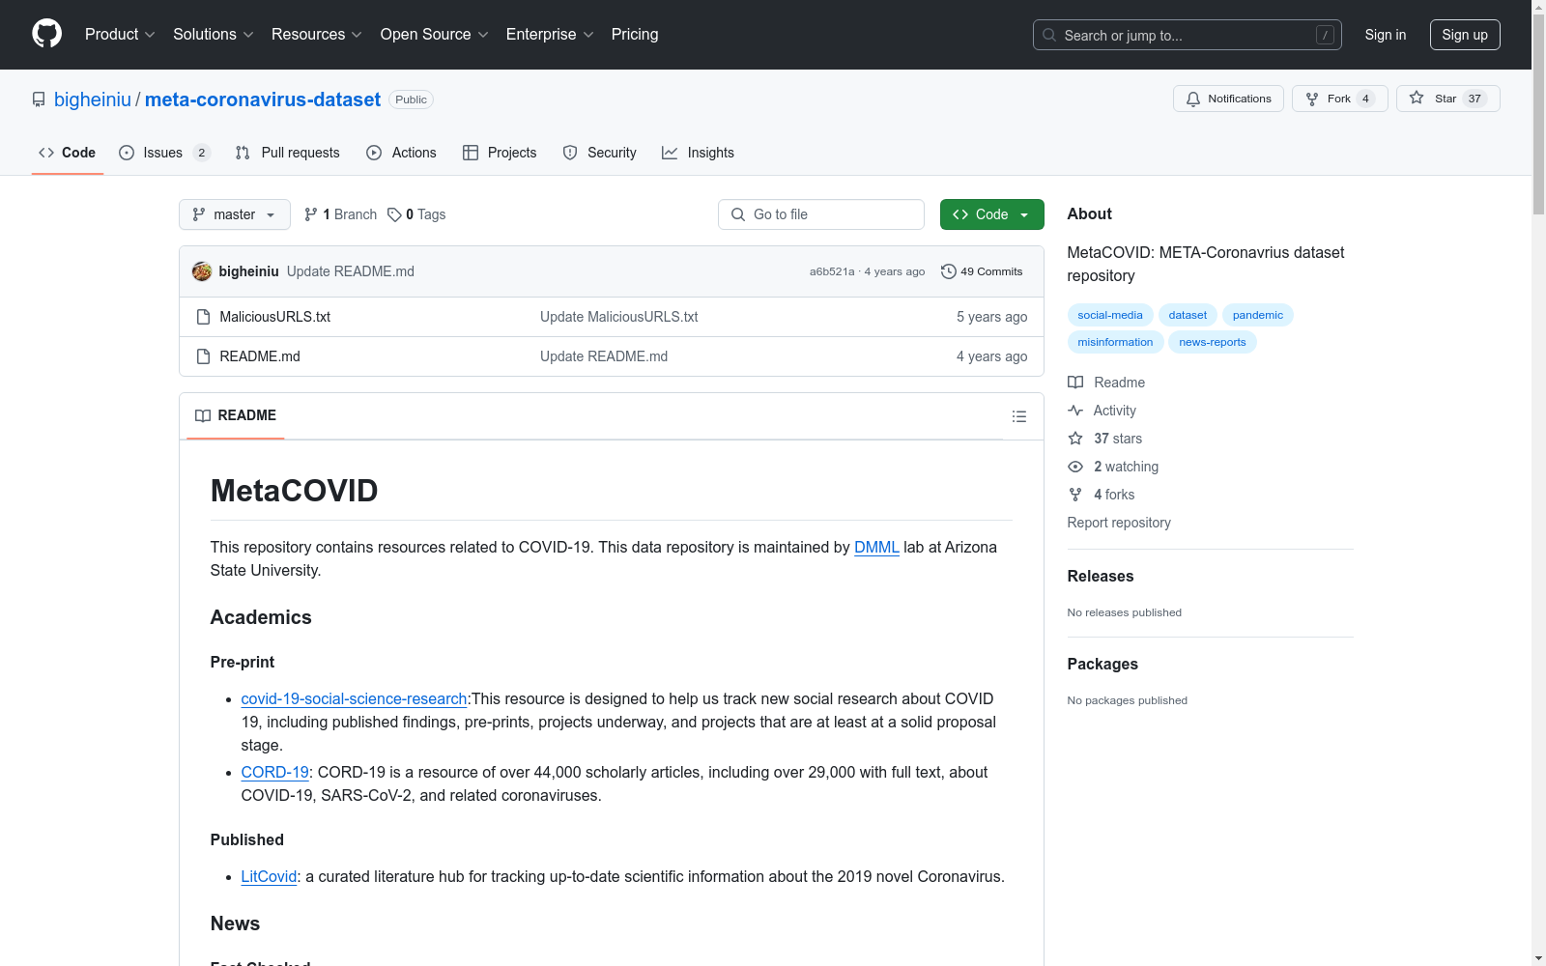The image size is (1546, 966).
Task: Click the README.md file icon
Action: pyautogui.click(x=203, y=356)
